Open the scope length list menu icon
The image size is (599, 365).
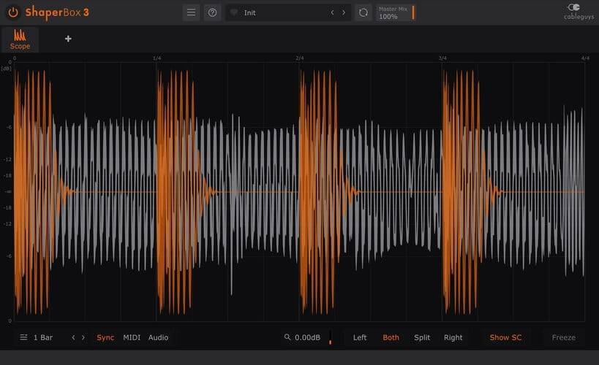pos(23,337)
